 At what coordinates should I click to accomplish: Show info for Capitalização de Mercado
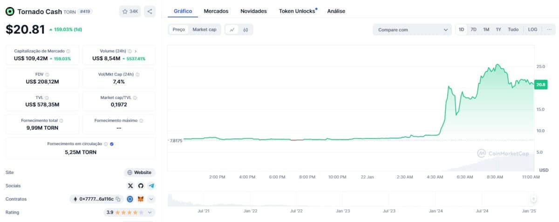68,51
